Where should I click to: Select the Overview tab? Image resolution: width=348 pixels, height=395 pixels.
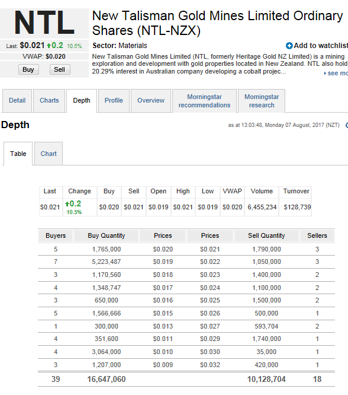pyautogui.click(x=151, y=100)
